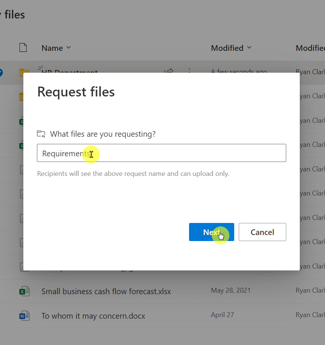This screenshot has height=345, width=325.
Task: Click Word icon of To whom it may concern
Action: point(24,316)
